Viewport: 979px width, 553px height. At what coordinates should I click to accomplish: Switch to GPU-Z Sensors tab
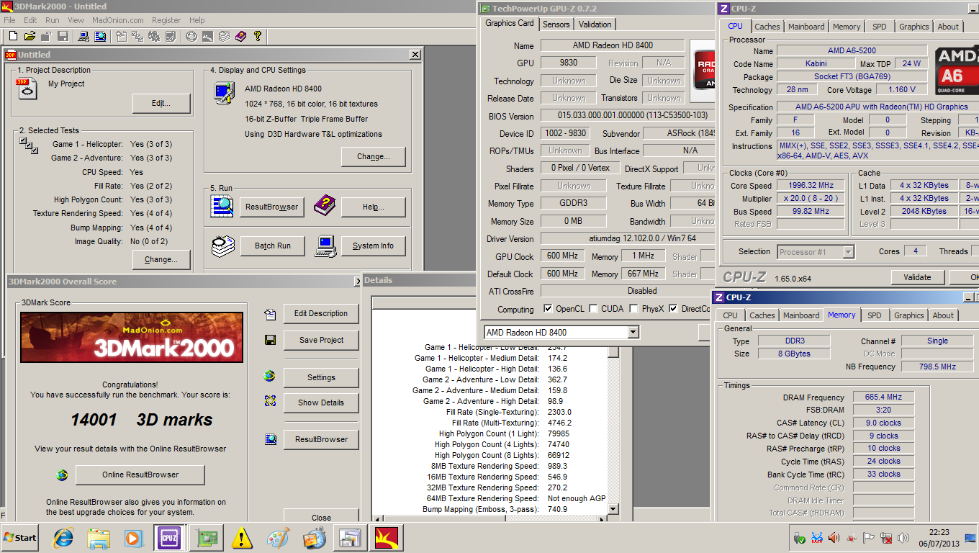(556, 24)
